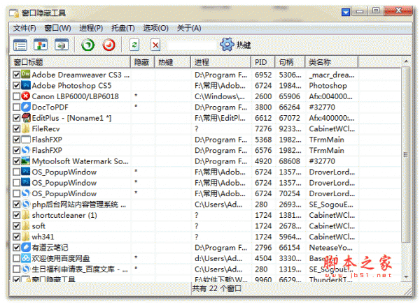Sort by 进程 column header
Screen dimensions: 420x303
(220, 62)
